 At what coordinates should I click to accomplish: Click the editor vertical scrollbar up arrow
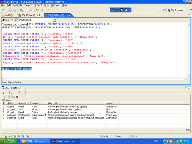point(189,24)
